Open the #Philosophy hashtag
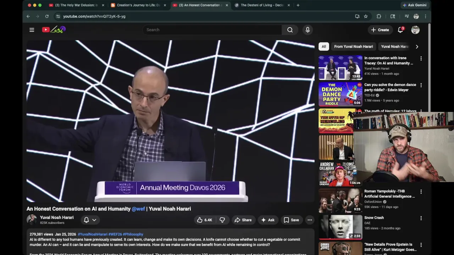The image size is (454, 255). pos(133,234)
